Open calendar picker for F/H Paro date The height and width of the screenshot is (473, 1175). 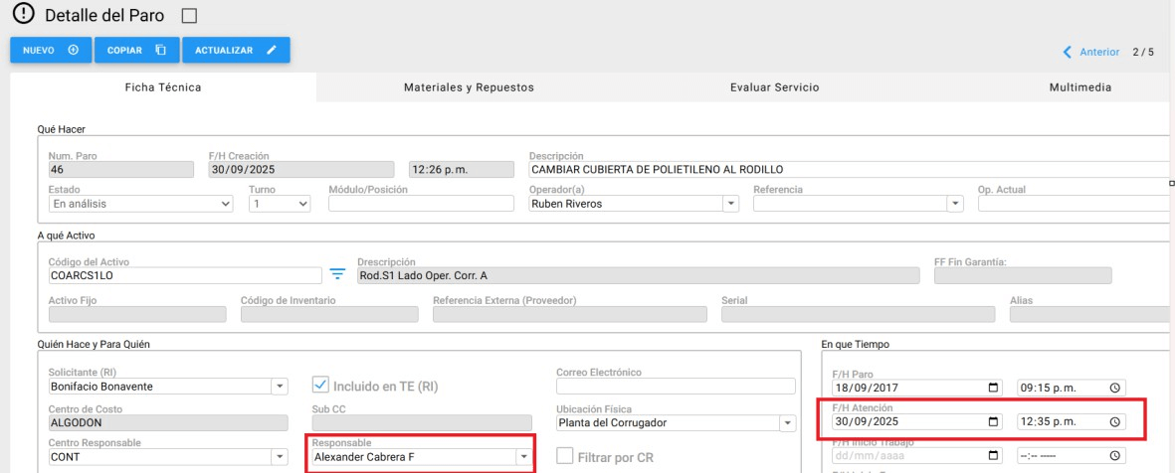pyautogui.click(x=992, y=388)
